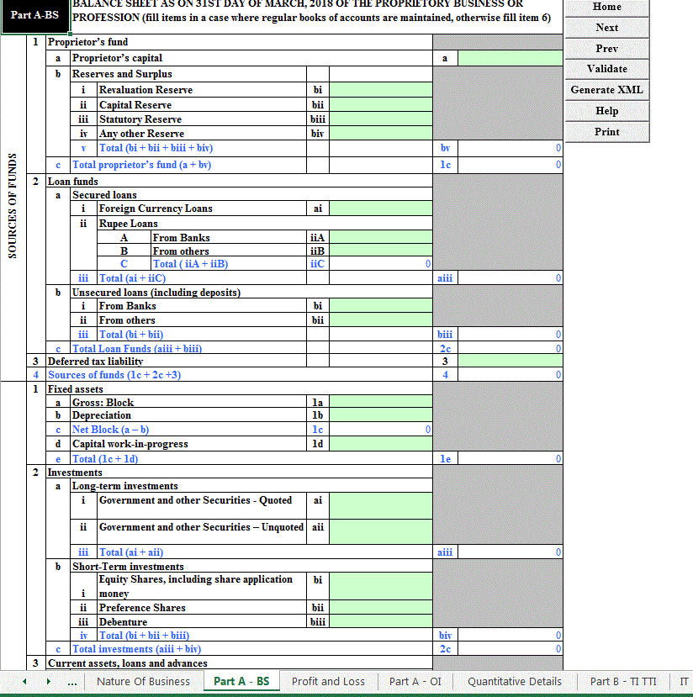Select Equity Shares input field

tap(380, 586)
